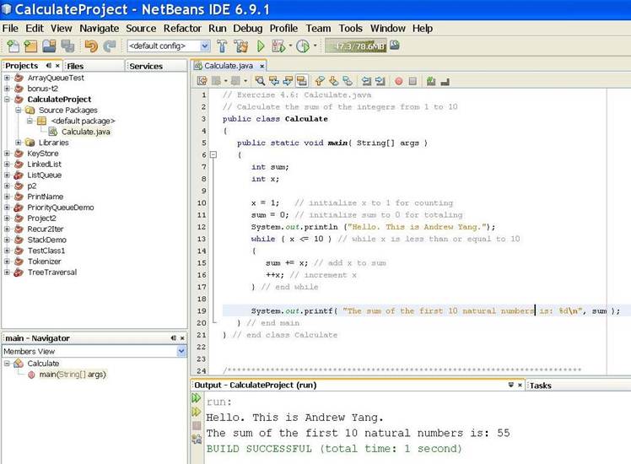Open the Refactor menu
Screen dimensions: 631x464
click(182, 28)
